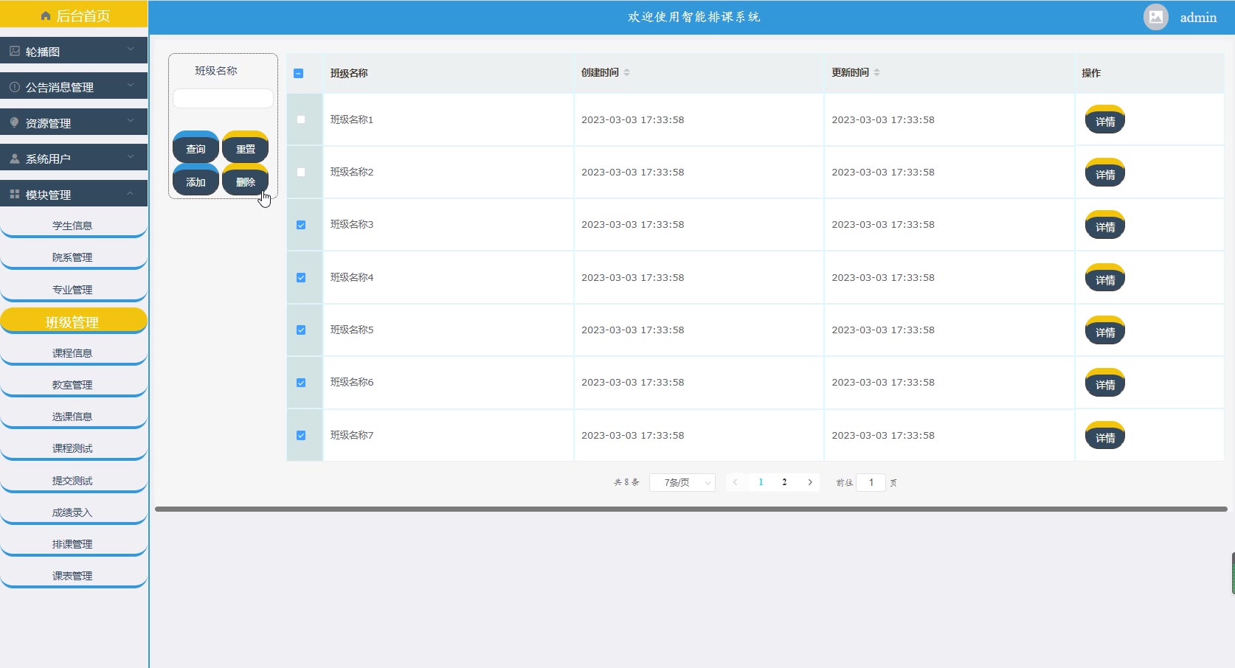The height and width of the screenshot is (668, 1235).
Task: Open 成绩录入 in the sidebar
Action: point(73,512)
